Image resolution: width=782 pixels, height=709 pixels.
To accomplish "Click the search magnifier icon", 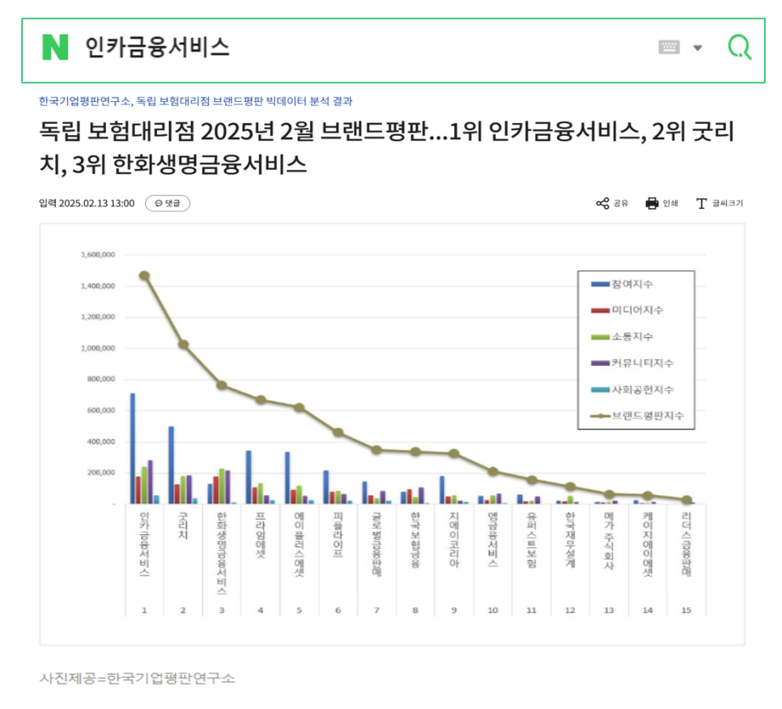I will pyautogui.click(x=740, y=48).
